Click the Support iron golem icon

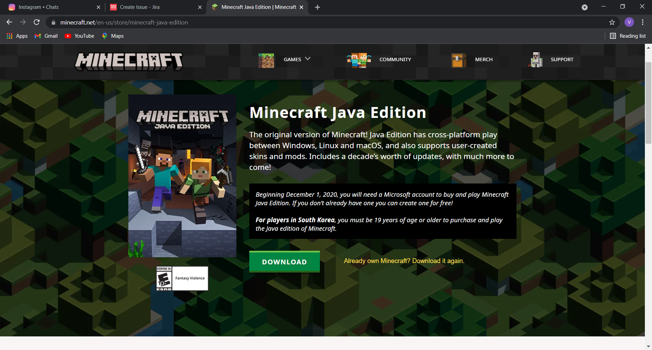coord(536,60)
